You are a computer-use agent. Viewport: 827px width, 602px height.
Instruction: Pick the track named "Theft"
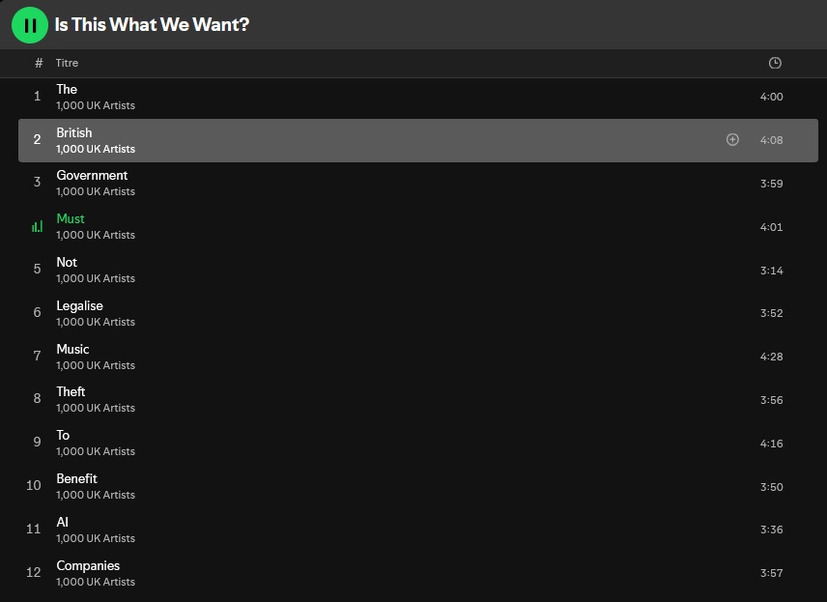pyautogui.click(x=71, y=391)
